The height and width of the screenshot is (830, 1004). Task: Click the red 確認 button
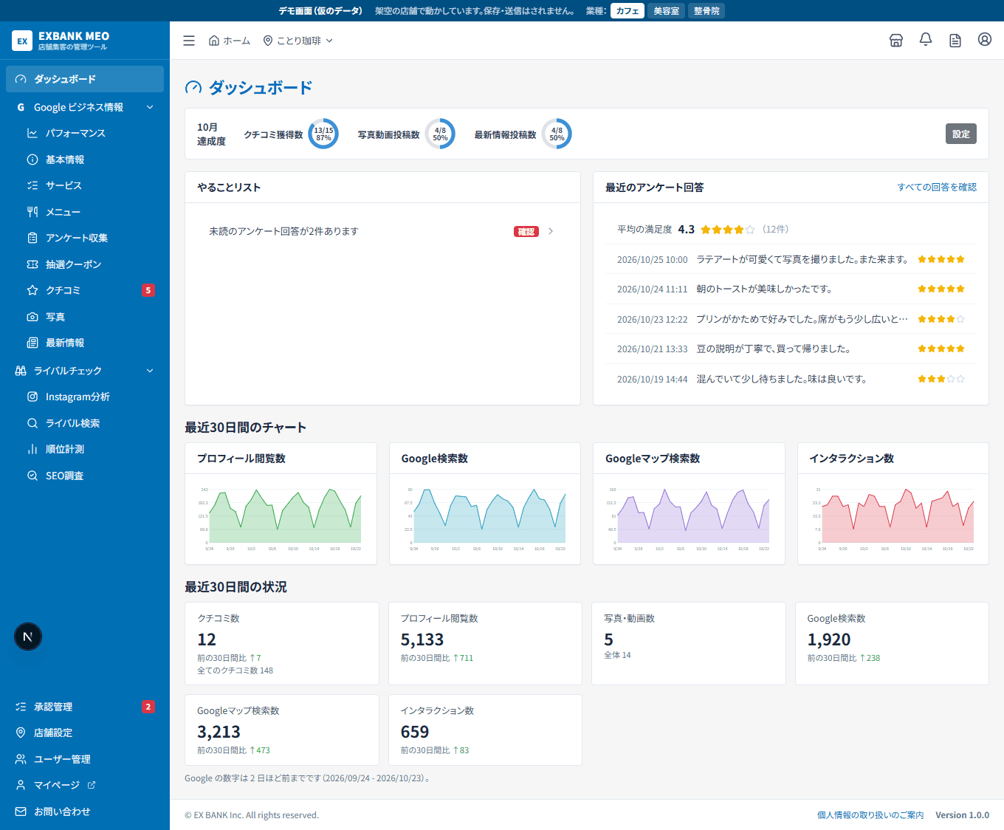(x=526, y=232)
